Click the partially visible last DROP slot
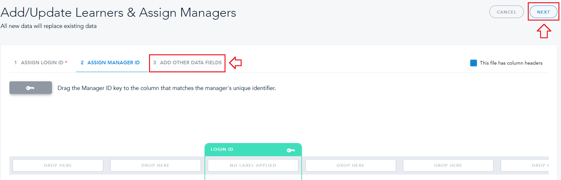 [x=529, y=165]
